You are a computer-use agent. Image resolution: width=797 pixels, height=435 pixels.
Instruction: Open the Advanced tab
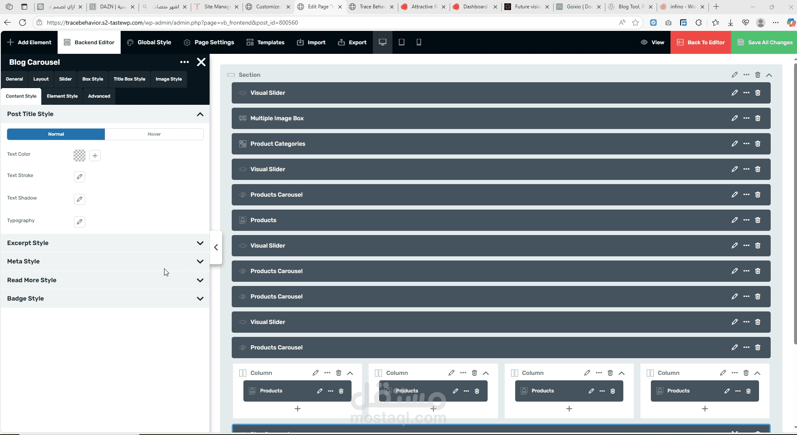[x=99, y=96]
